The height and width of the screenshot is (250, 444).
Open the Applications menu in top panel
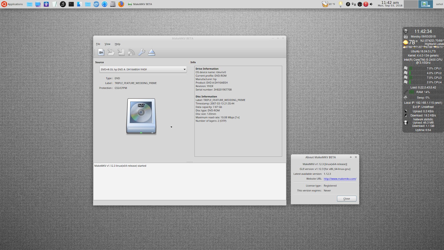click(12, 4)
